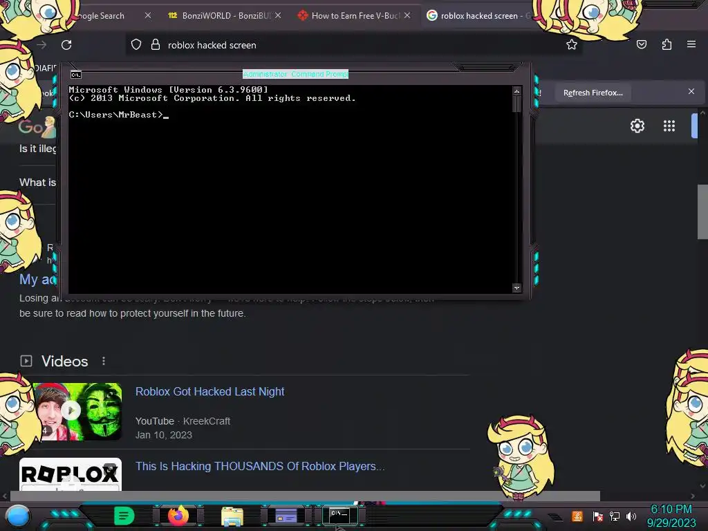Expand the 'What is' question row
Screen dimensions: 708x531
pyautogui.click(x=37, y=183)
